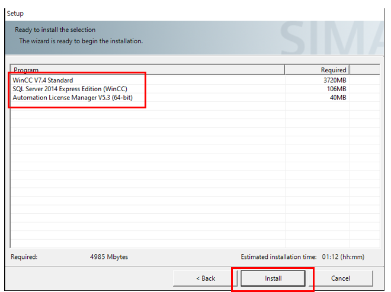Select SQL Server 2014 Express Edition row
The image size is (391, 292).
coord(195,89)
